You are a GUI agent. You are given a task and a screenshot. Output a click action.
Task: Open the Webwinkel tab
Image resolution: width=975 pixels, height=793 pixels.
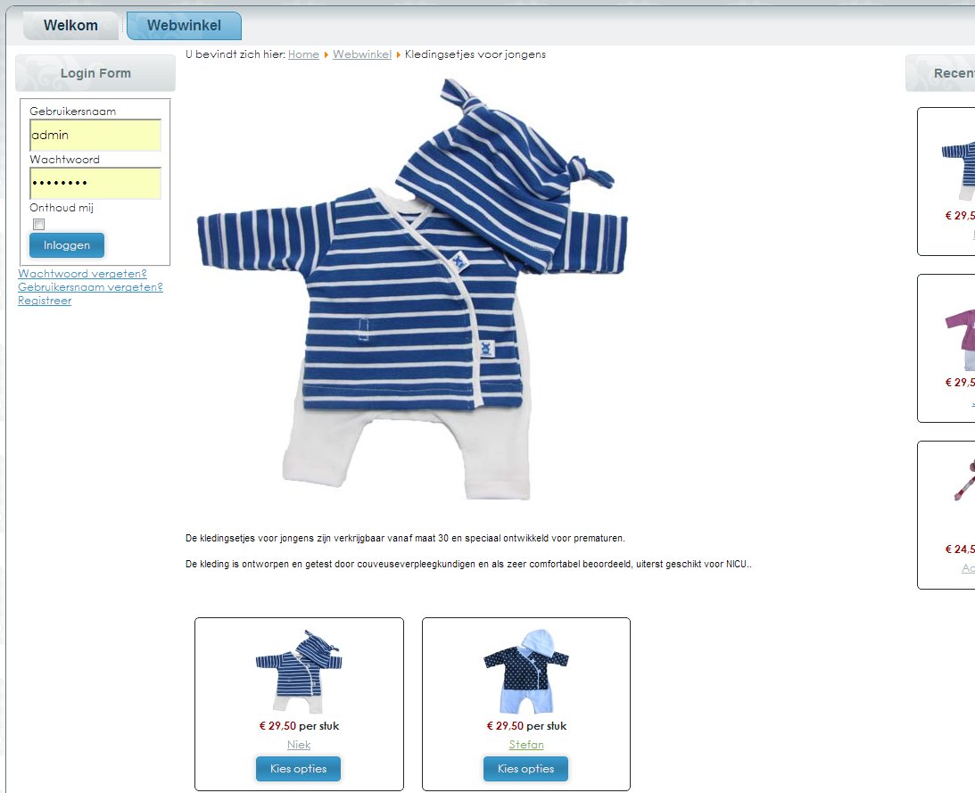click(x=184, y=26)
